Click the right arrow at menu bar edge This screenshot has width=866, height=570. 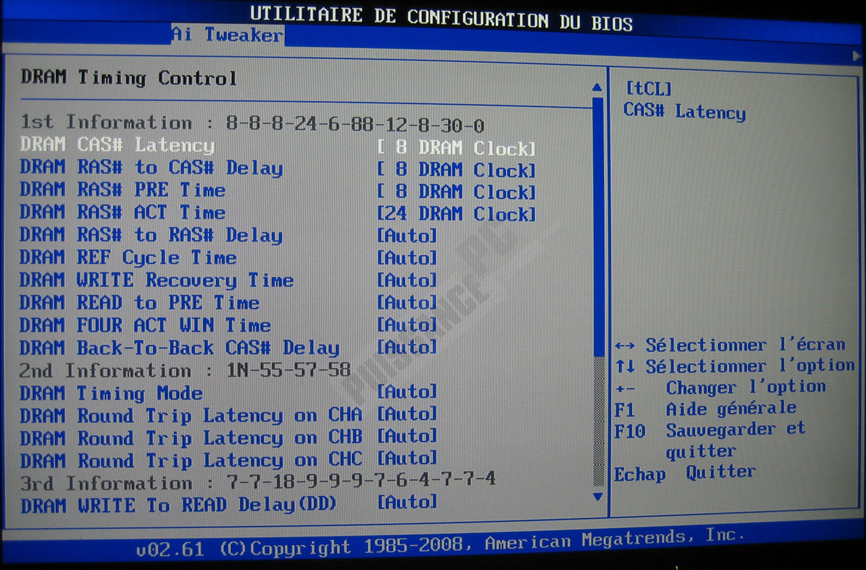coord(857,54)
